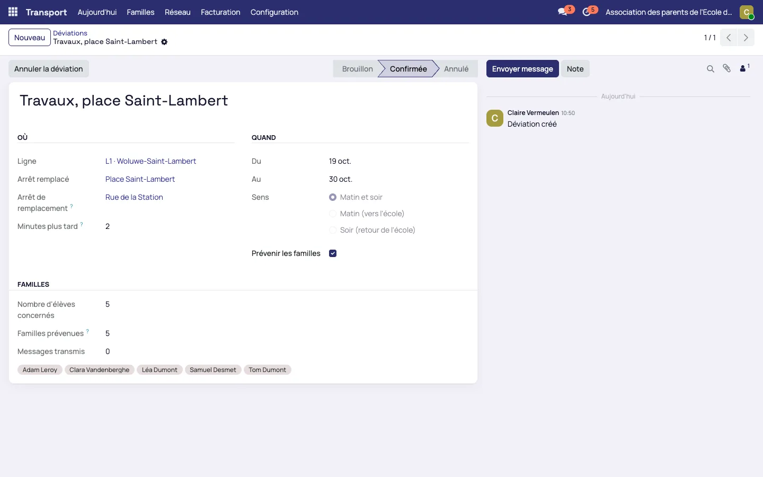Toggle the Prévenir les familles checkbox

pos(333,253)
